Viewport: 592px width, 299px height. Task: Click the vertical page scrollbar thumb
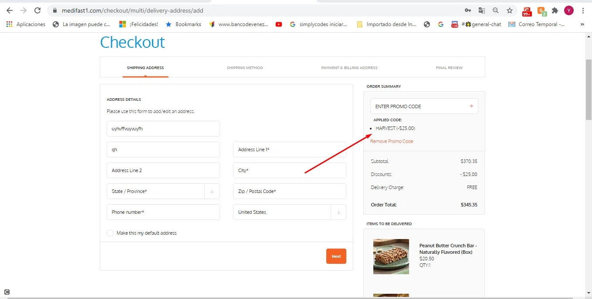coord(589,89)
